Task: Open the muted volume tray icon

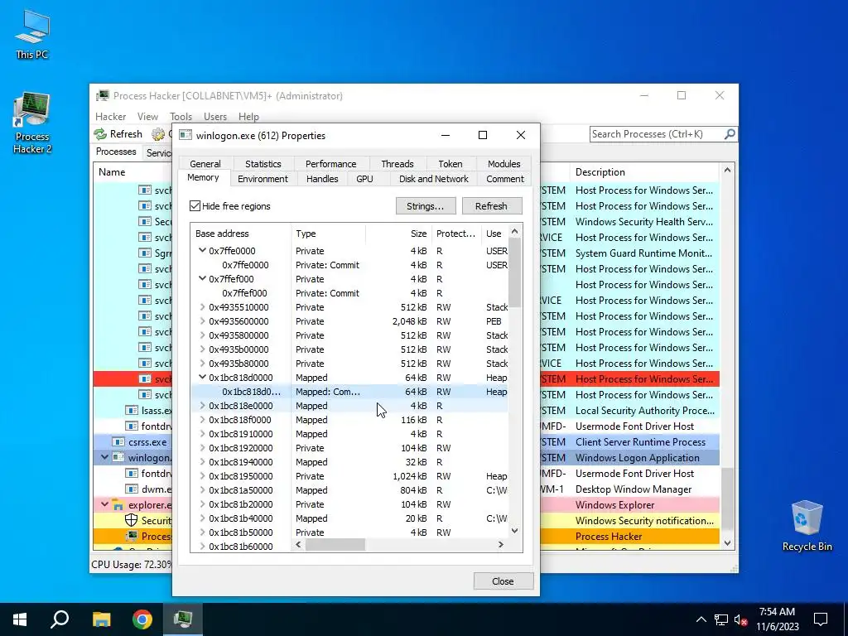Action: (x=741, y=619)
